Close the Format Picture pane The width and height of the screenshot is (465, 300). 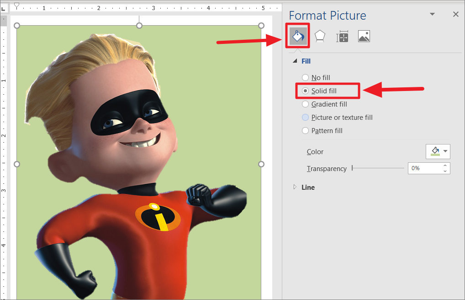[455, 14]
